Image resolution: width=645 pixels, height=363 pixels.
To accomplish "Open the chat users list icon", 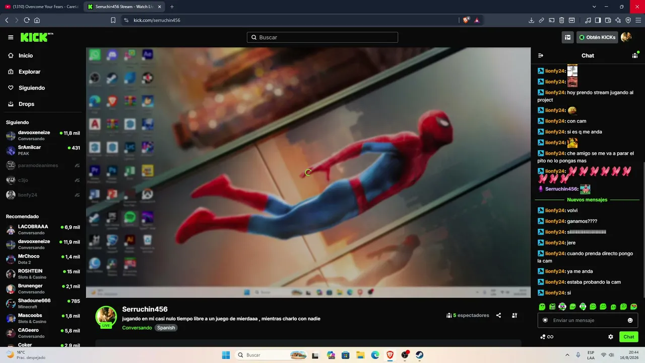I will pyautogui.click(x=635, y=55).
